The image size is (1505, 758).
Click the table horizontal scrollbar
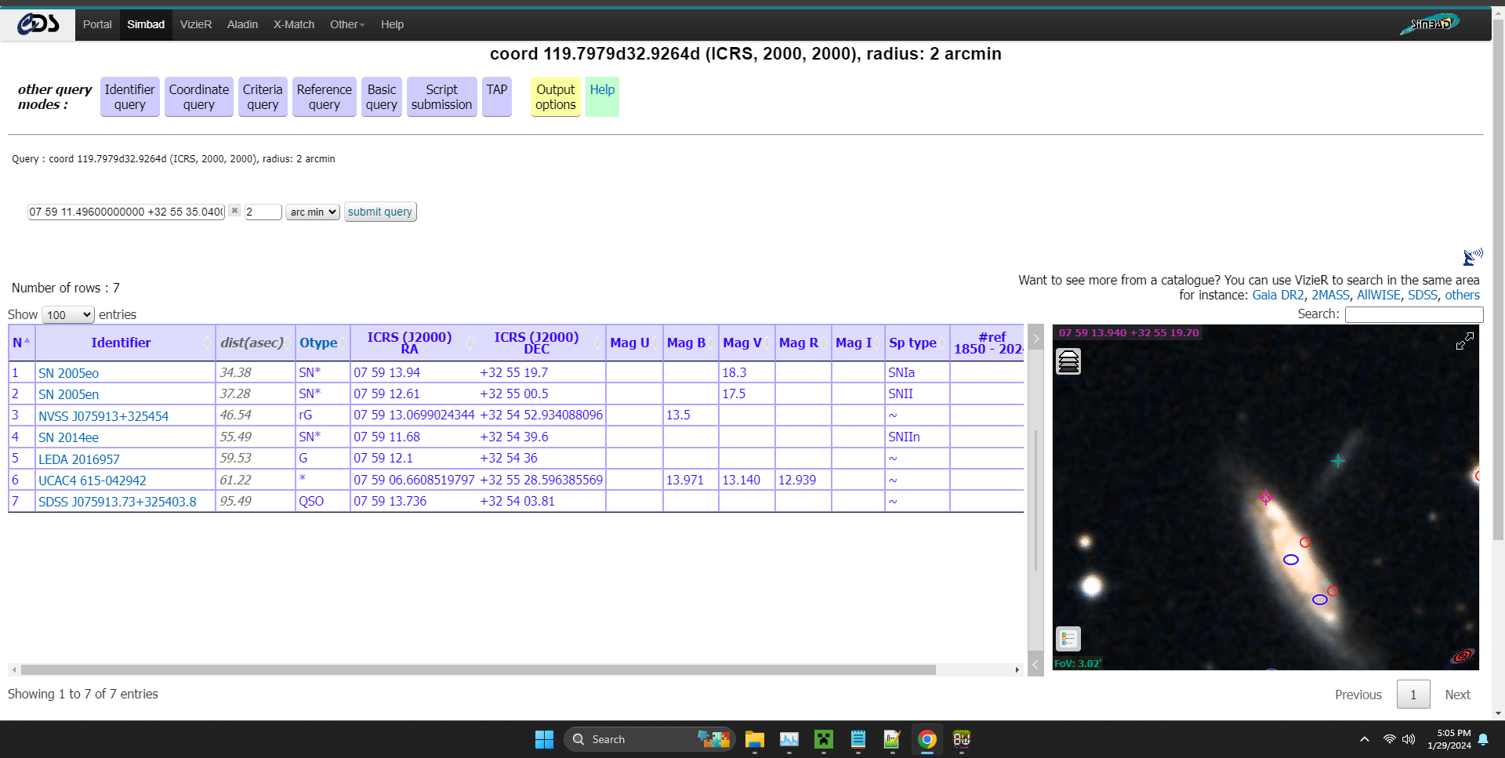click(x=478, y=669)
